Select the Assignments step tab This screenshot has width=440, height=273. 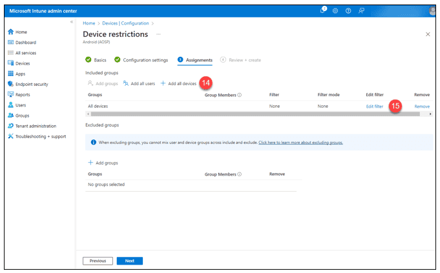pos(195,60)
